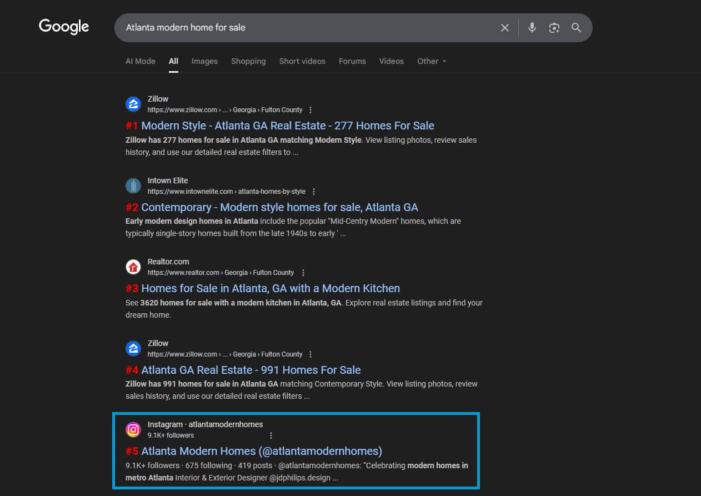Click the realtor.com URL breadcrumb
This screenshot has width=701, height=496.
(221, 273)
